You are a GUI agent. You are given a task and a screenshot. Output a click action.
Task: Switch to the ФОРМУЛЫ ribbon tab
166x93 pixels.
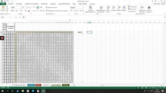click(x=44, y=4)
